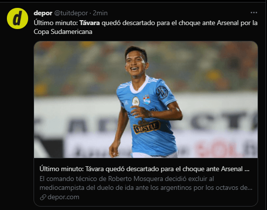This screenshot has width=267, height=210.
Task: Open the depor.com domain link
Action: (63, 197)
